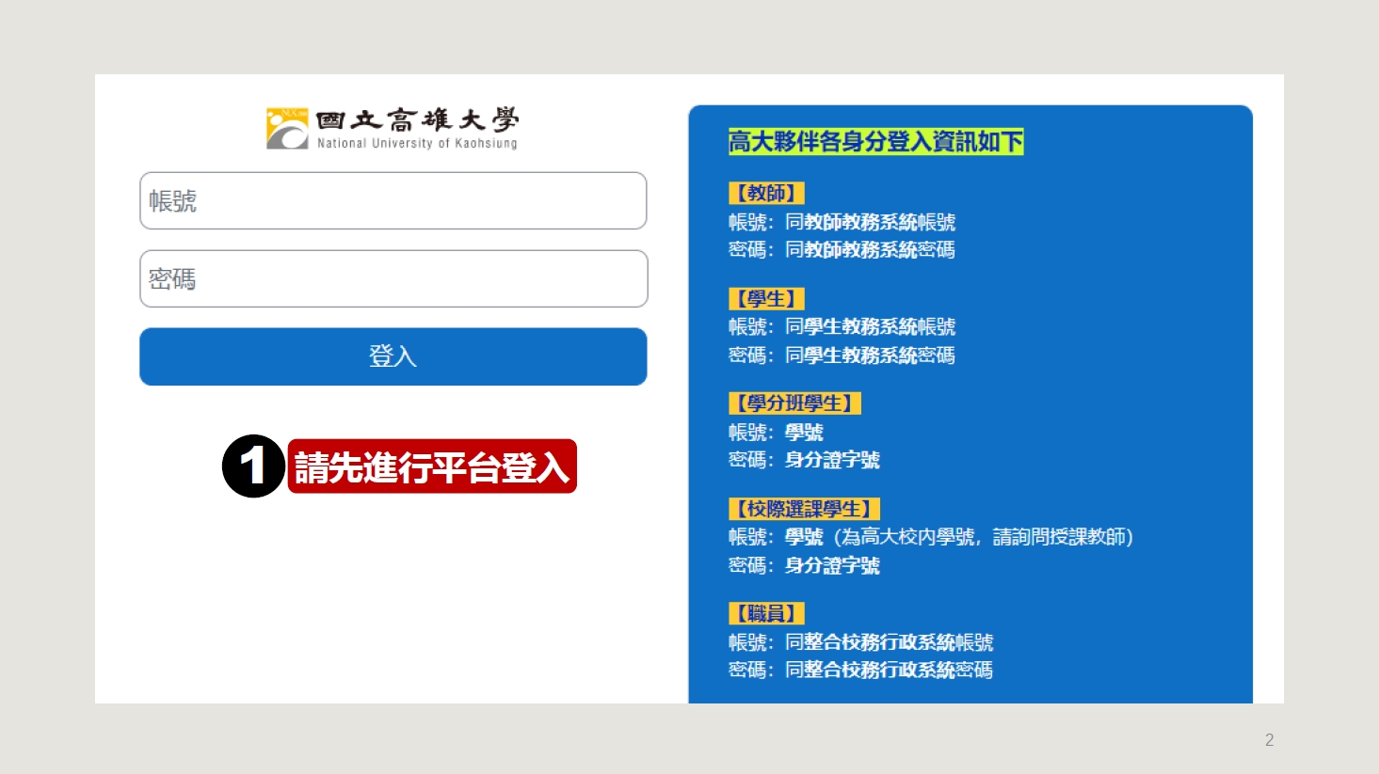Click the 國立高雄大學 calligraphy title text
The width and height of the screenshot is (1379, 774).
[417, 120]
